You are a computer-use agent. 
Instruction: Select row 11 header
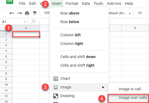(6, 91)
